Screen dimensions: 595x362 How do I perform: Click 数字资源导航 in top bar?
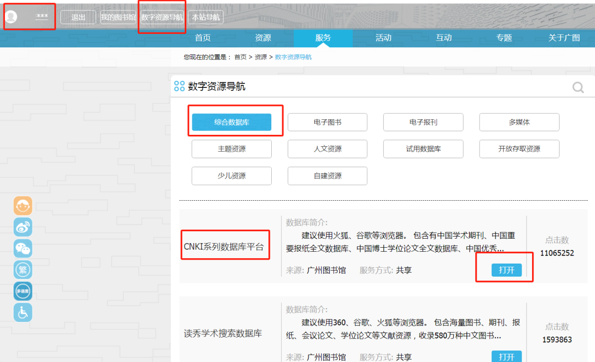point(162,17)
